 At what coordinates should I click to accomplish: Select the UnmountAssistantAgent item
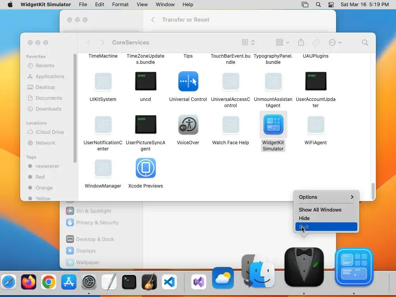pyautogui.click(x=273, y=81)
